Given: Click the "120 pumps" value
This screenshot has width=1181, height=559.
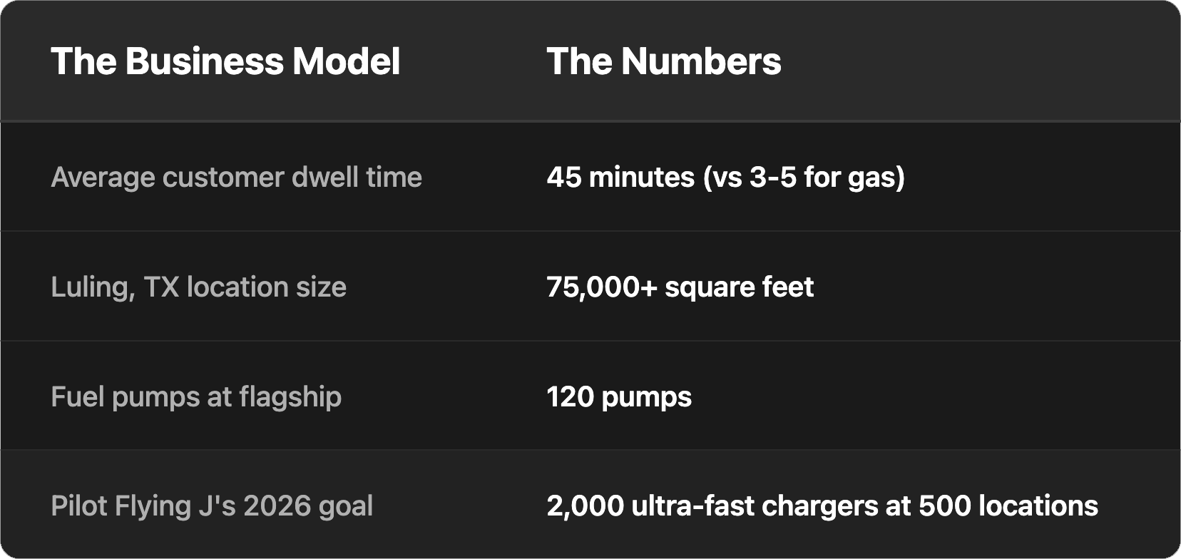Looking at the screenshot, I should pyautogui.click(x=619, y=396).
